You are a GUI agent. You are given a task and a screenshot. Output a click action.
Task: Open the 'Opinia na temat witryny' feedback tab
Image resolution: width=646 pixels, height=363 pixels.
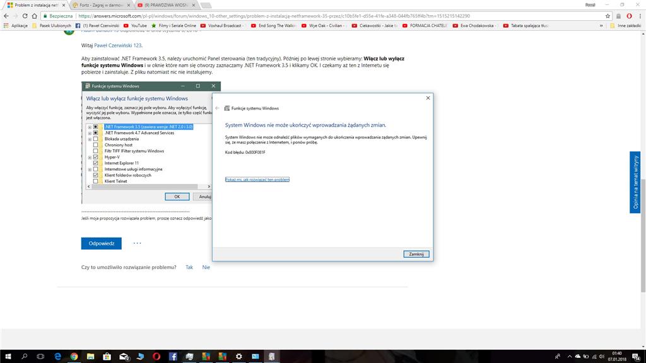tap(635, 182)
